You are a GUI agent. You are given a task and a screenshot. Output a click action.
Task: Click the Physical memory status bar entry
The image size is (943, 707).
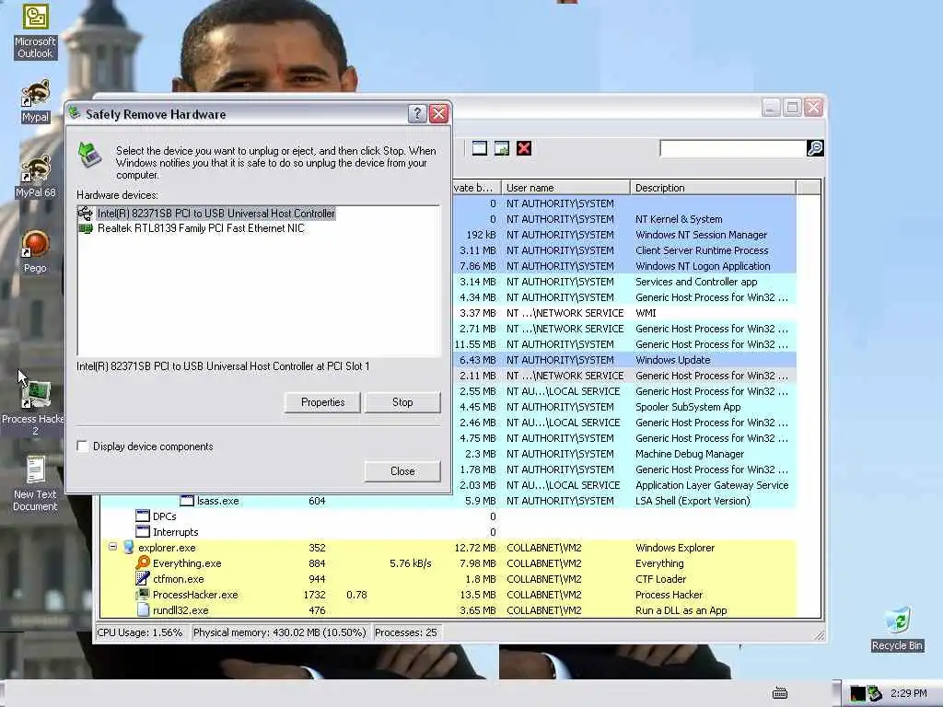click(x=280, y=632)
